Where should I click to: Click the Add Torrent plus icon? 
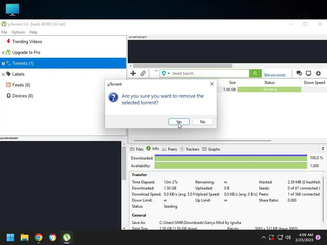(133, 73)
